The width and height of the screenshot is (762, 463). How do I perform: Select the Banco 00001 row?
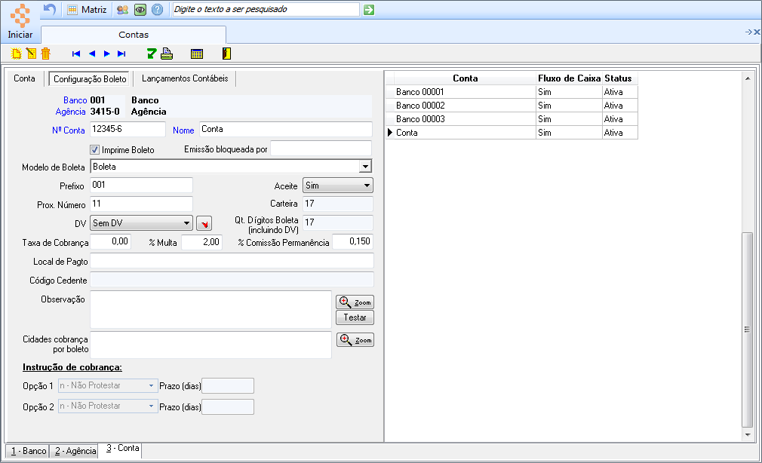tap(512, 92)
